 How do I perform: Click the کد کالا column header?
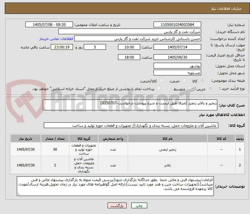point(221,139)
